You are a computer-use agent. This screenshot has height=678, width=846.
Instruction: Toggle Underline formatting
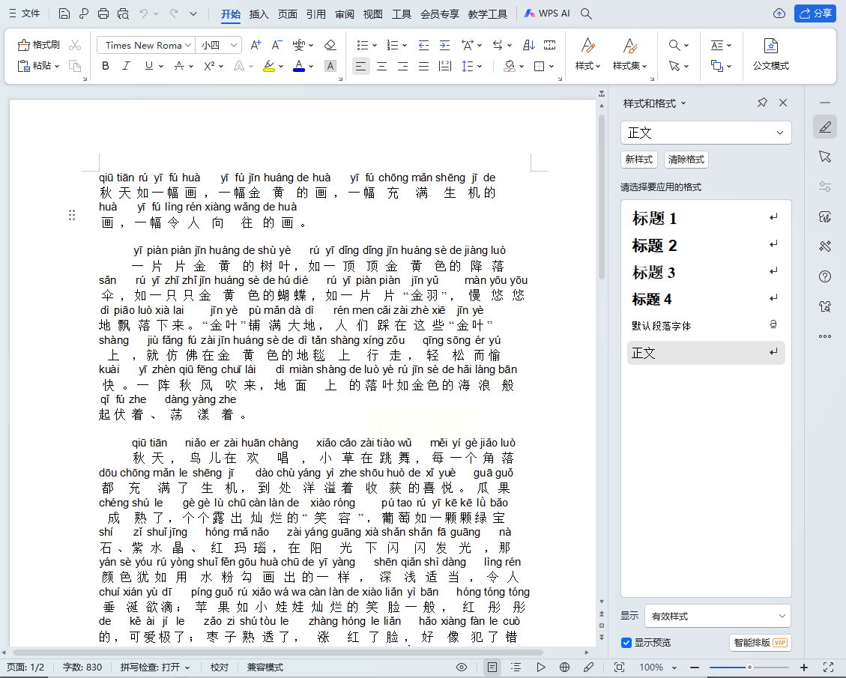click(x=149, y=66)
